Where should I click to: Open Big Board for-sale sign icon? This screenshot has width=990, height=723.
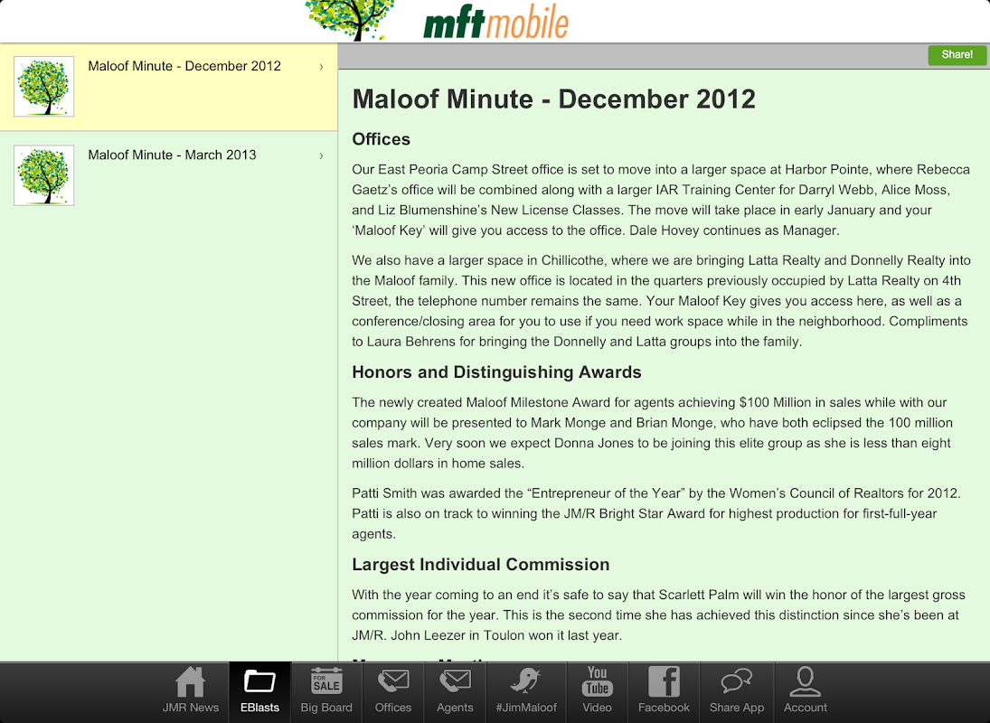[326, 681]
